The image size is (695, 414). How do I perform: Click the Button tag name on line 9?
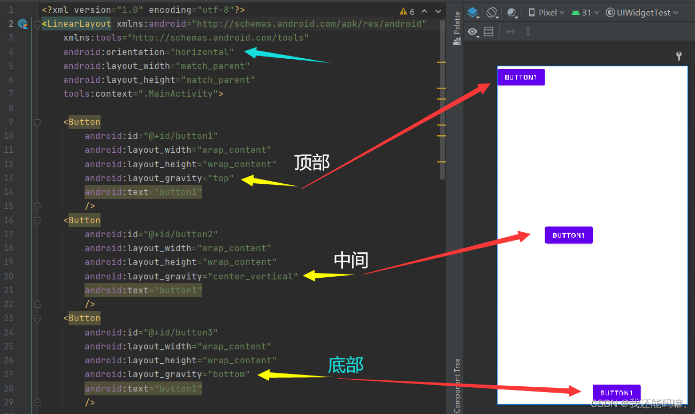(85, 122)
